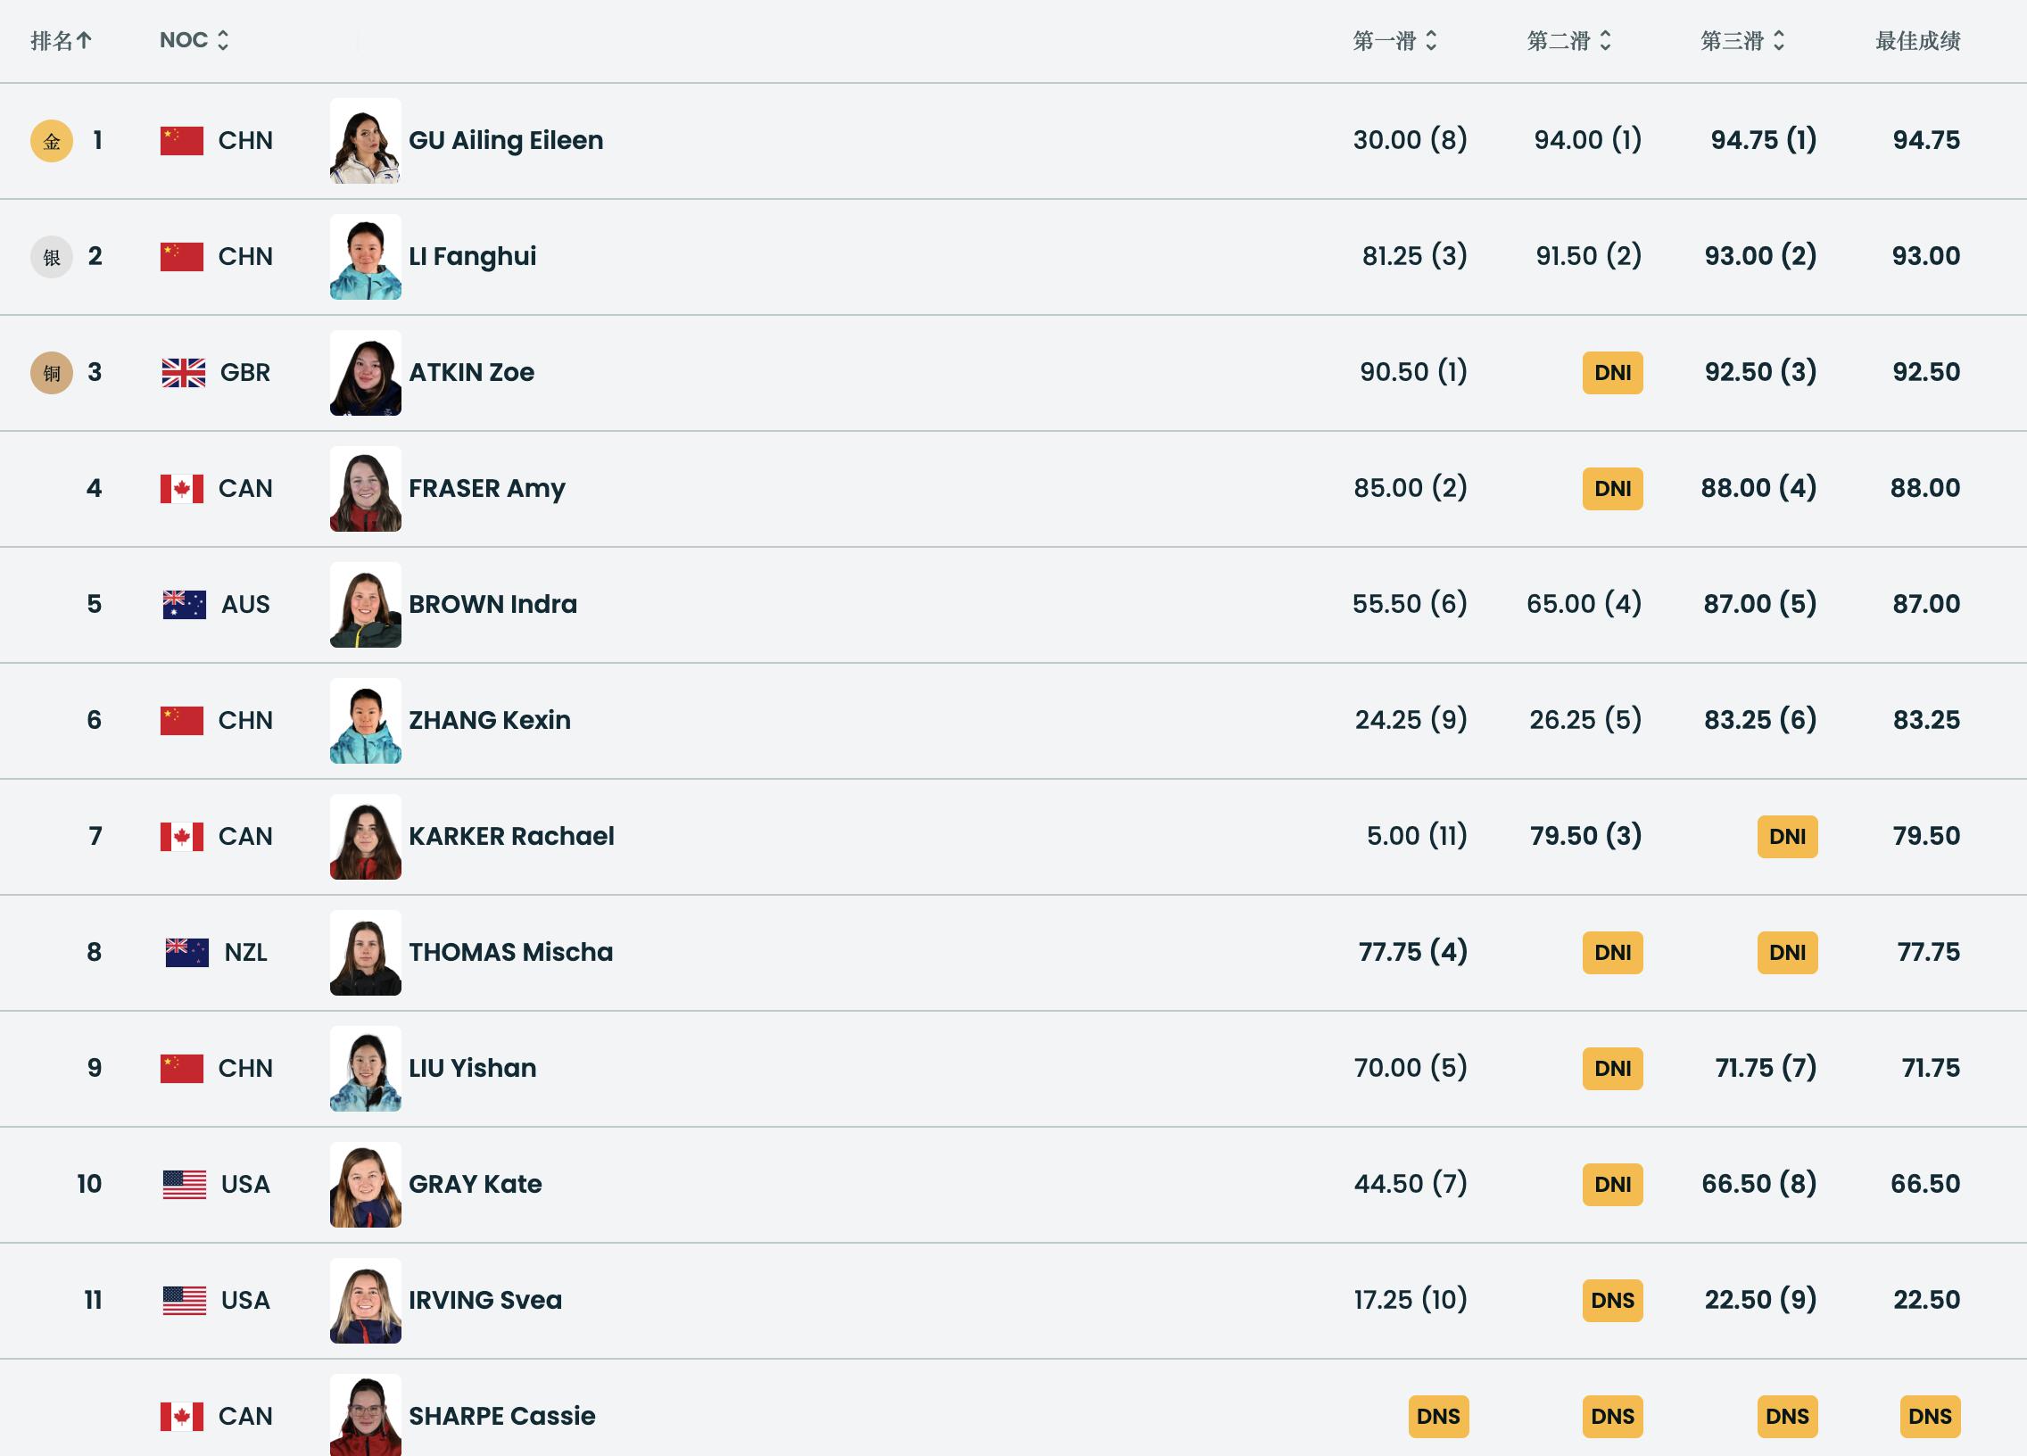Click ZHANG Kexin's portrait thumbnail
This screenshot has width=2027, height=1456.
pyautogui.click(x=366, y=720)
